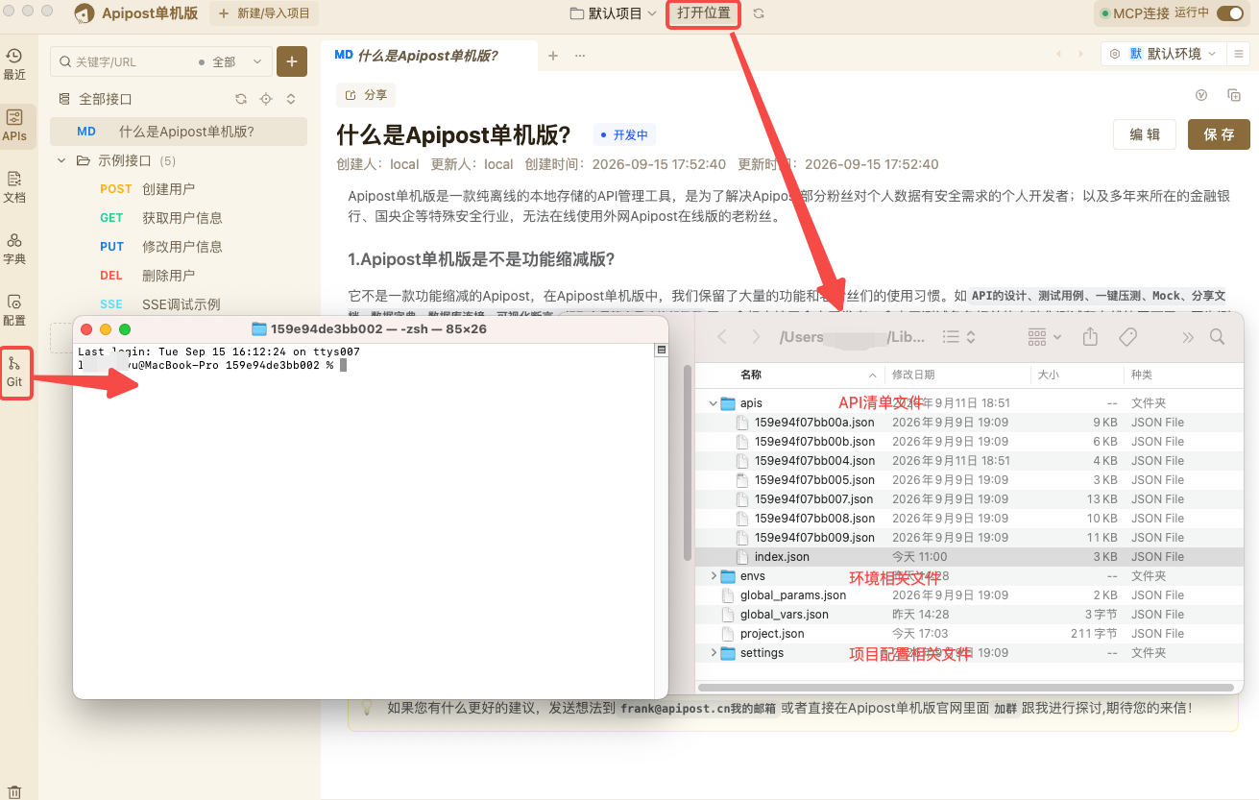Collapse the apis folder in Finder
The image size is (1259, 800).
(x=712, y=403)
